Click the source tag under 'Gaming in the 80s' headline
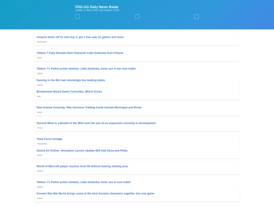This screenshot has width=274, height=206. click(x=40, y=85)
